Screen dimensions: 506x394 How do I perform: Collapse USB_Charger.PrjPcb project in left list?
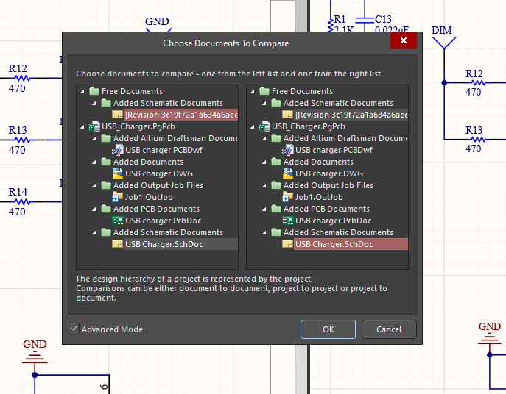click(82, 127)
